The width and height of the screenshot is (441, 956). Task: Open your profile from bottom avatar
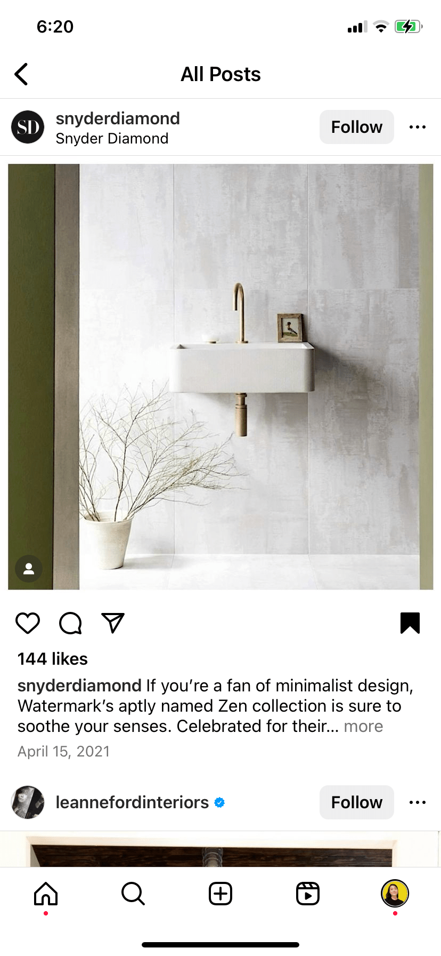click(x=395, y=894)
